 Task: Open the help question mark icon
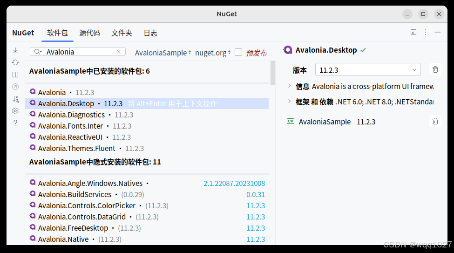(x=15, y=123)
